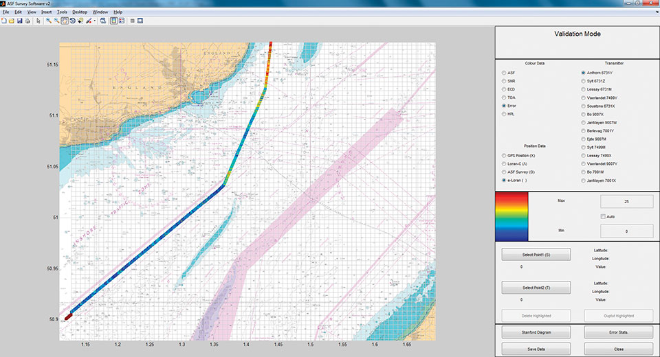Open the brush tool dropdown arrow
This screenshot has height=357, width=660.
pyautogui.click(x=95, y=21)
